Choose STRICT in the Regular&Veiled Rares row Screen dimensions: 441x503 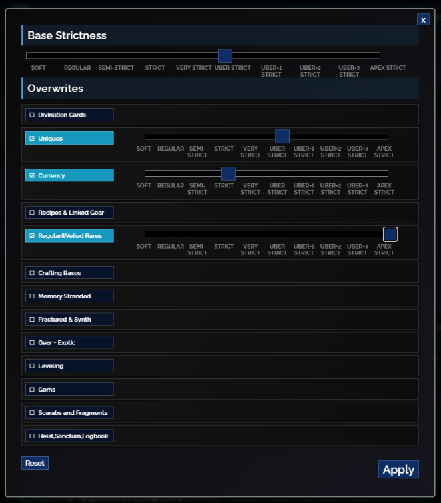pos(224,246)
